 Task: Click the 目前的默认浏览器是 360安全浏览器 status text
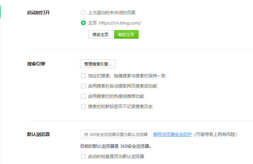point(118,146)
